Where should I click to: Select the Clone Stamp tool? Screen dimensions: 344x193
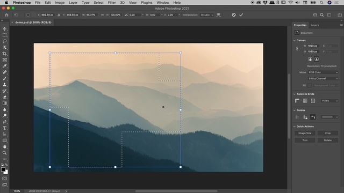5,85
